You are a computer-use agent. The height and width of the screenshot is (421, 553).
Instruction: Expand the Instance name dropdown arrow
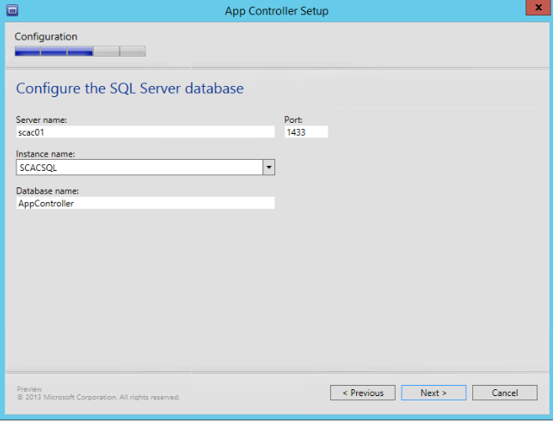click(x=268, y=168)
